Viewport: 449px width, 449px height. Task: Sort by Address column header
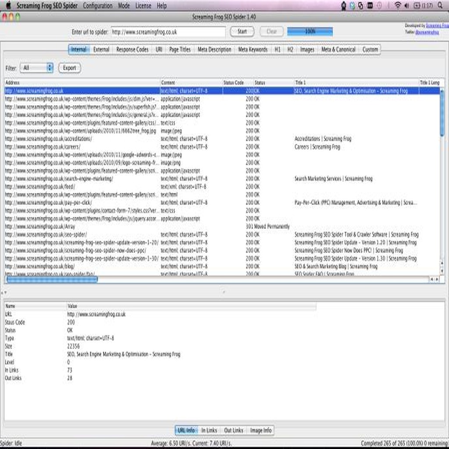tap(82, 83)
